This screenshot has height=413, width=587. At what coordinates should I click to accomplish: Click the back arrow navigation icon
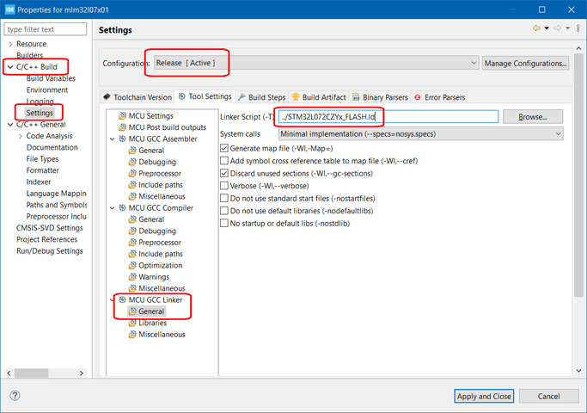(536, 28)
